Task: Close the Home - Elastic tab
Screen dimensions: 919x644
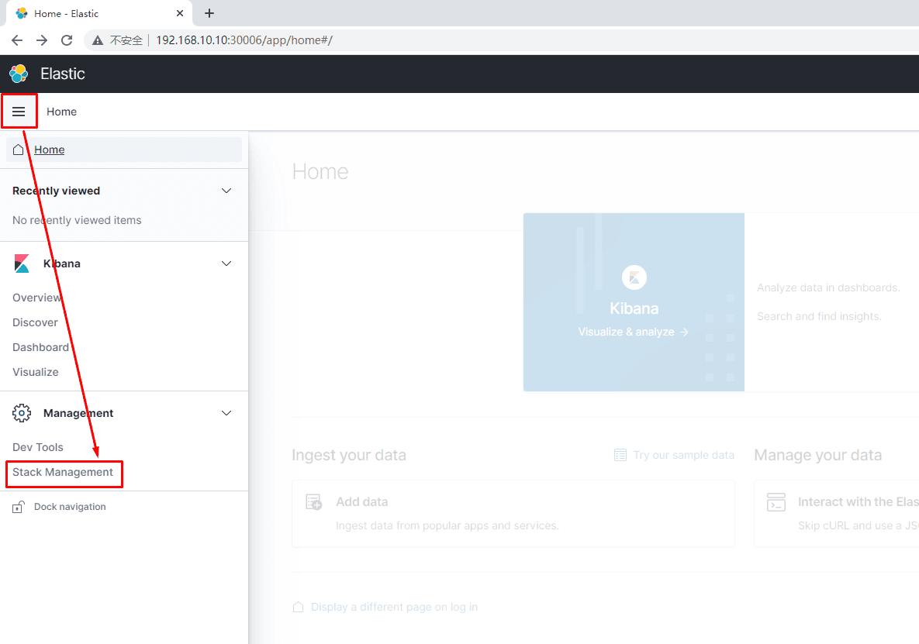Action: [180, 13]
